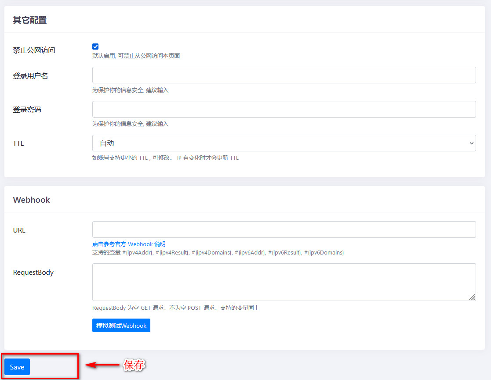
Task: Click inside the RequestBody text area
Action: click(x=284, y=282)
